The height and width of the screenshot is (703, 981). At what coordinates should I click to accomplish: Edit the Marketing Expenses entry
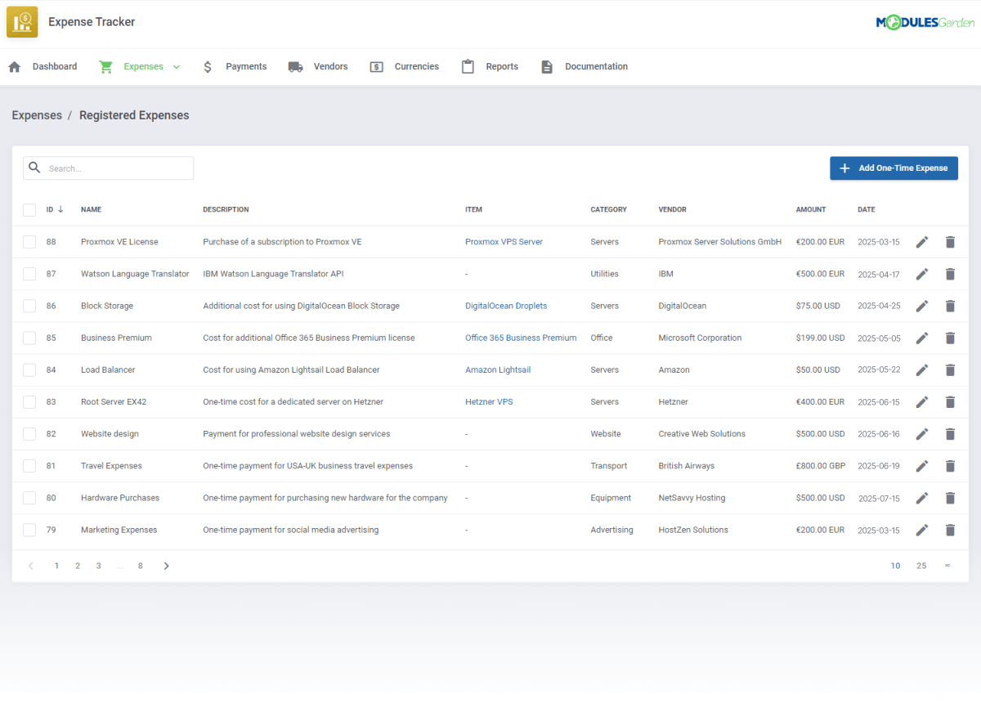coord(922,530)
